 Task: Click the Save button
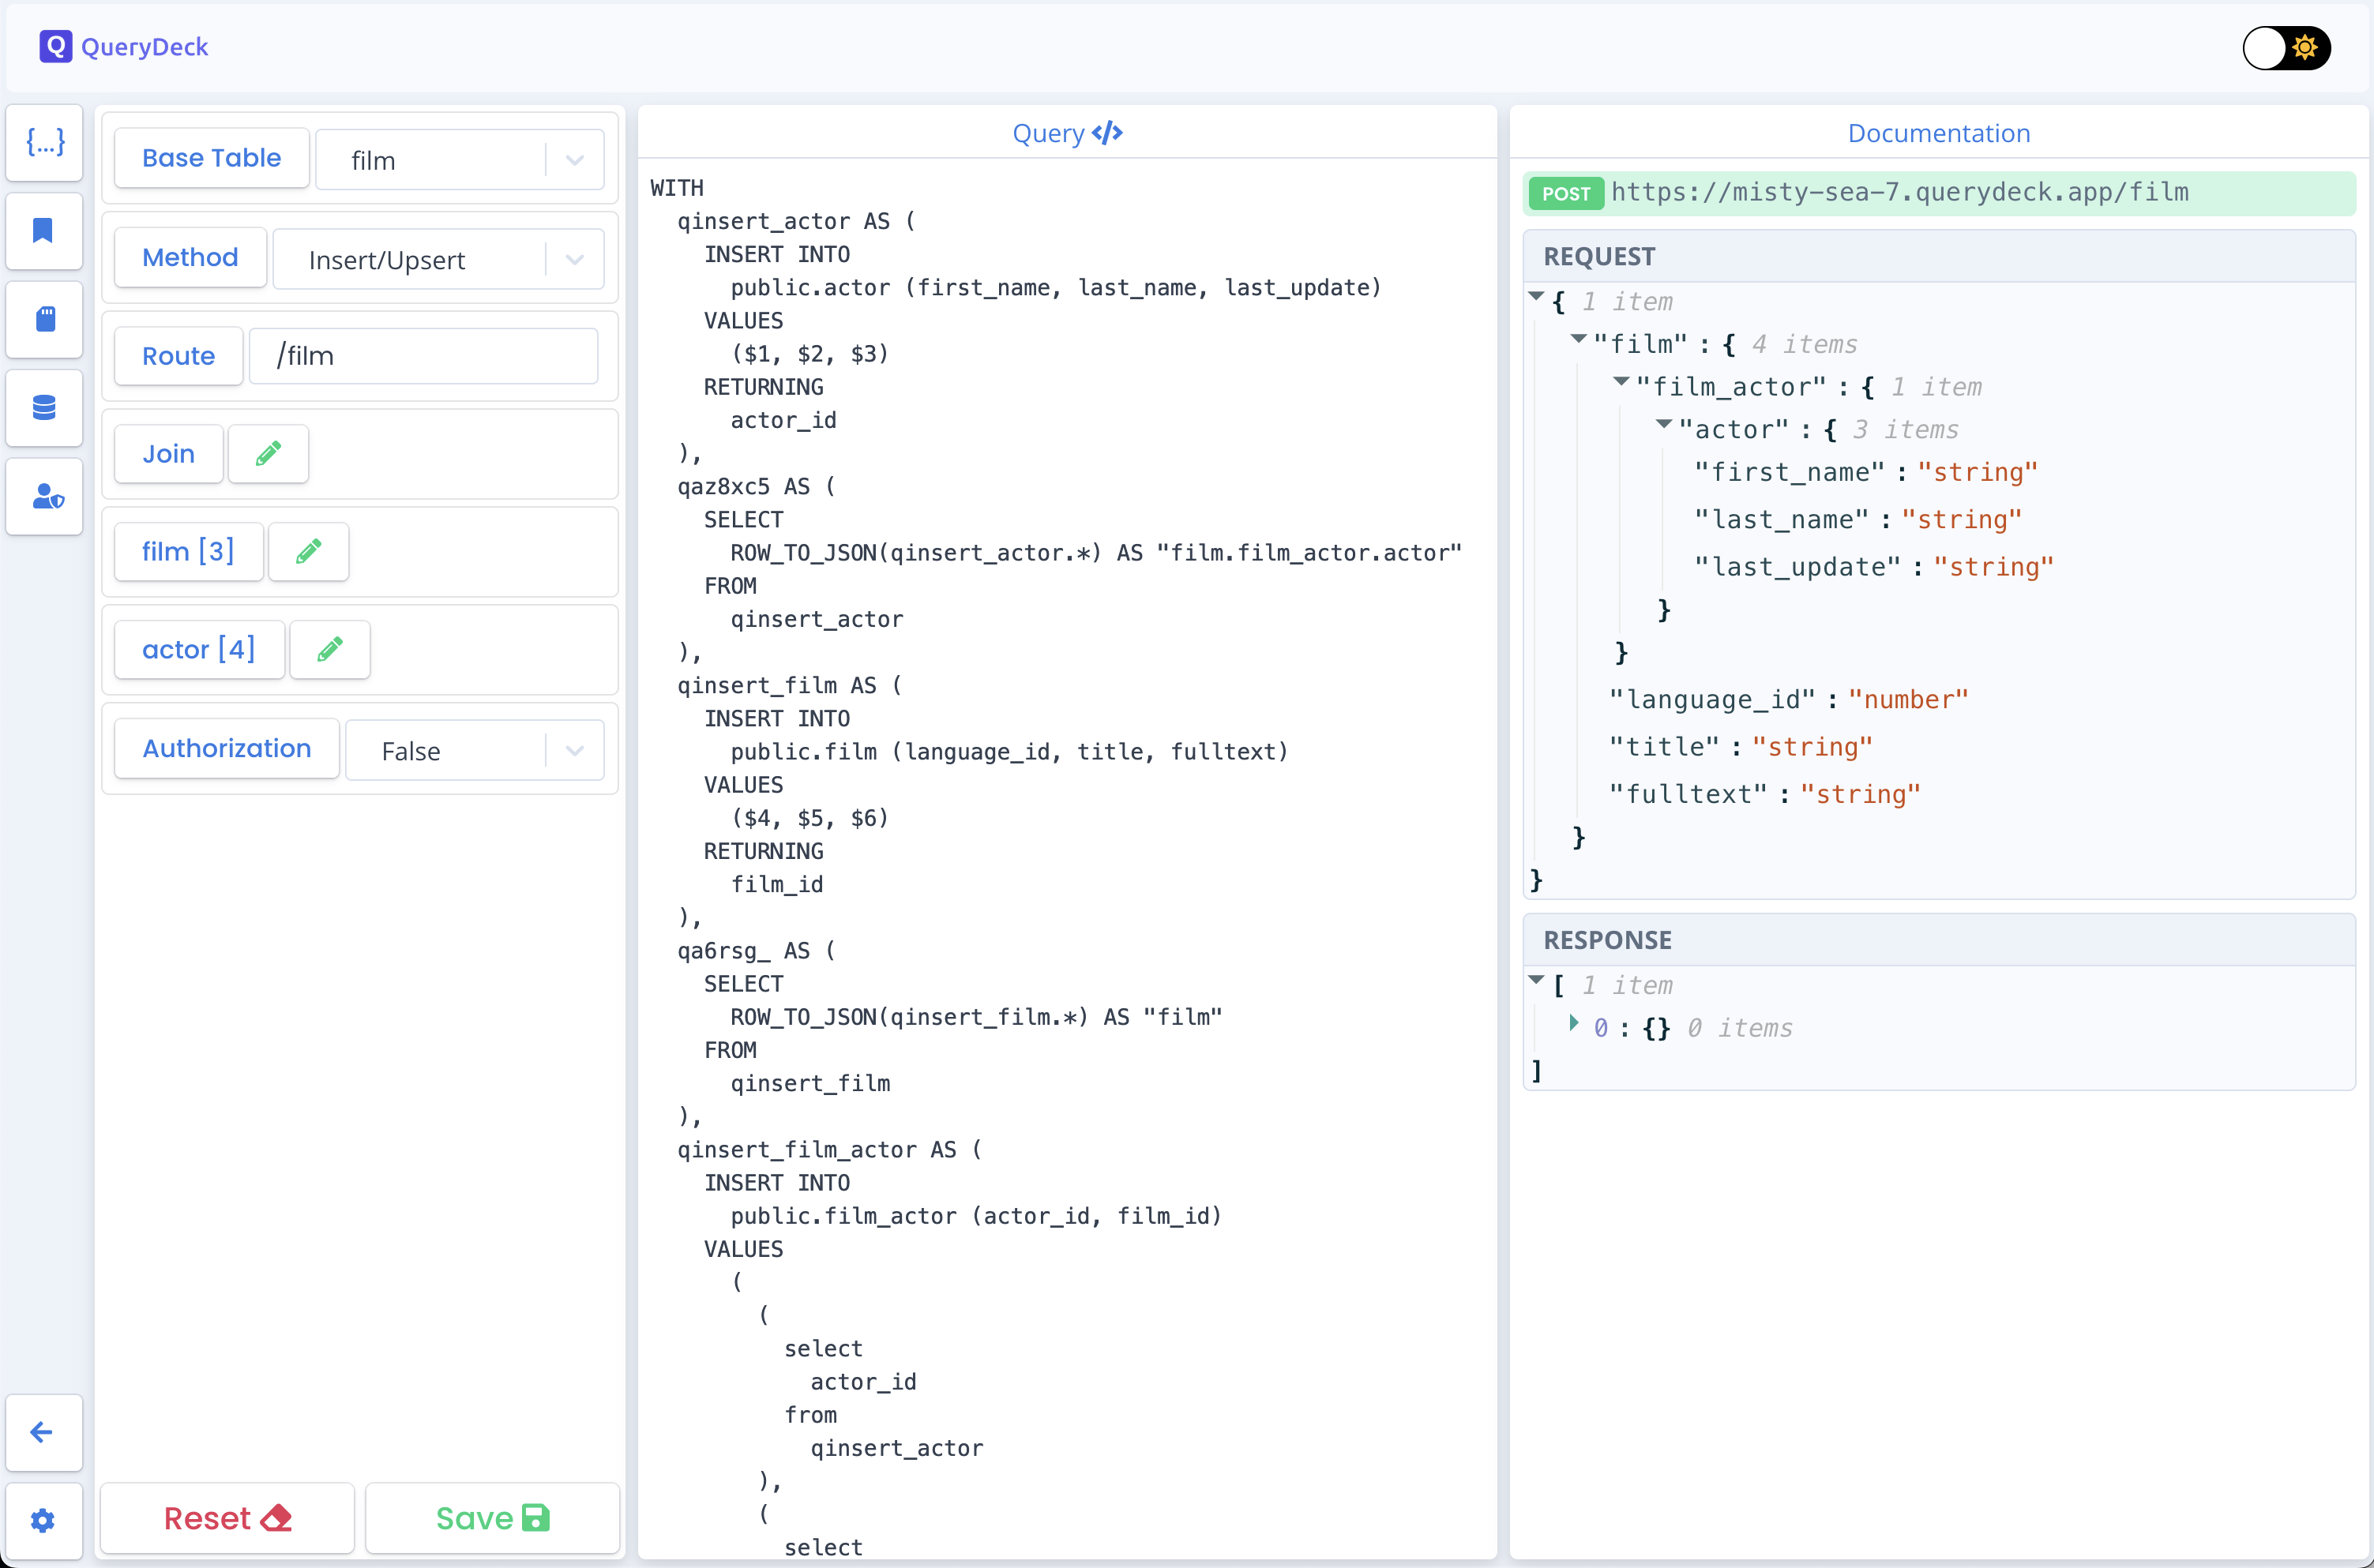(x=494, y=1516)
